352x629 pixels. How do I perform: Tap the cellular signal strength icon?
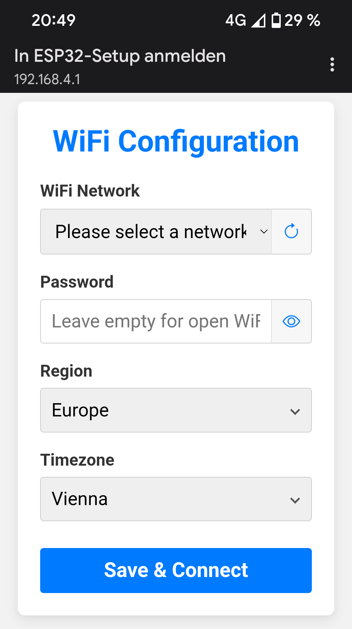point(258,20)
